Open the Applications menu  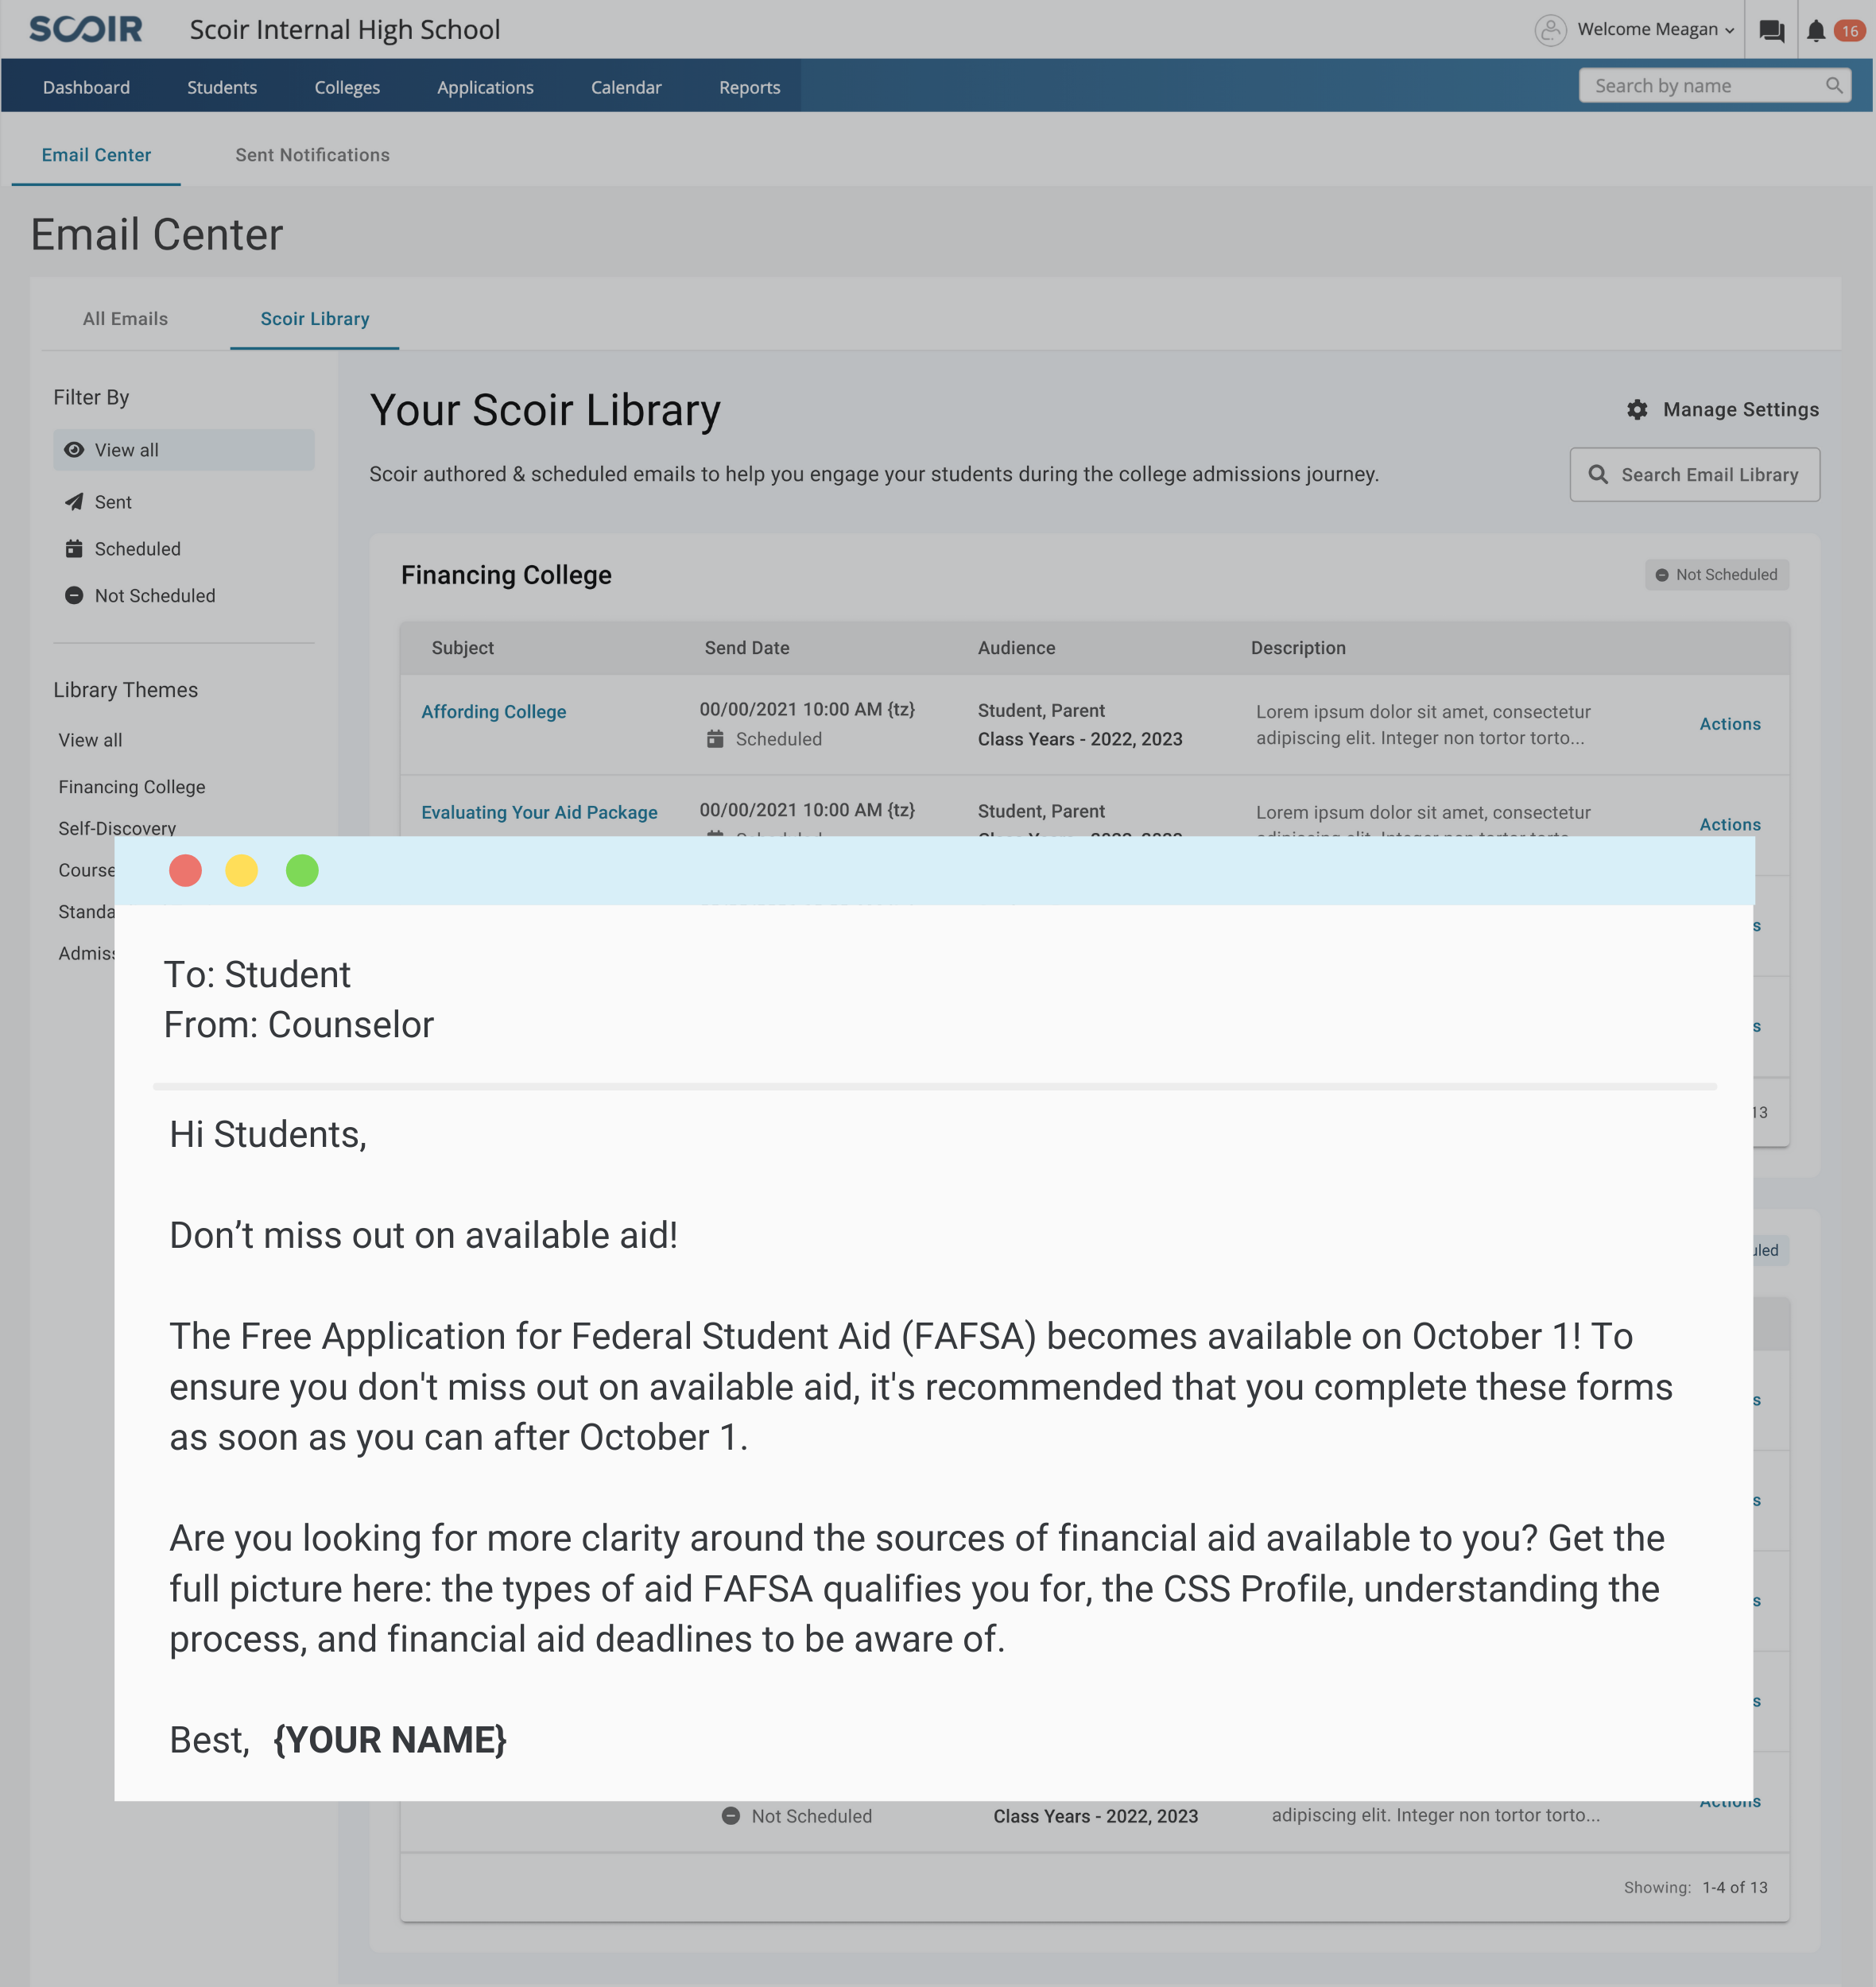485,87
